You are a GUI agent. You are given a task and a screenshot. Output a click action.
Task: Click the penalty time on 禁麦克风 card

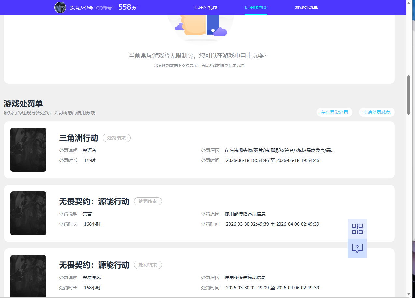(272, 288)
